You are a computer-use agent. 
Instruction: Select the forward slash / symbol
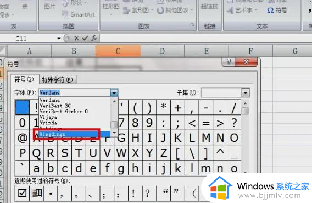click(234, 107)
